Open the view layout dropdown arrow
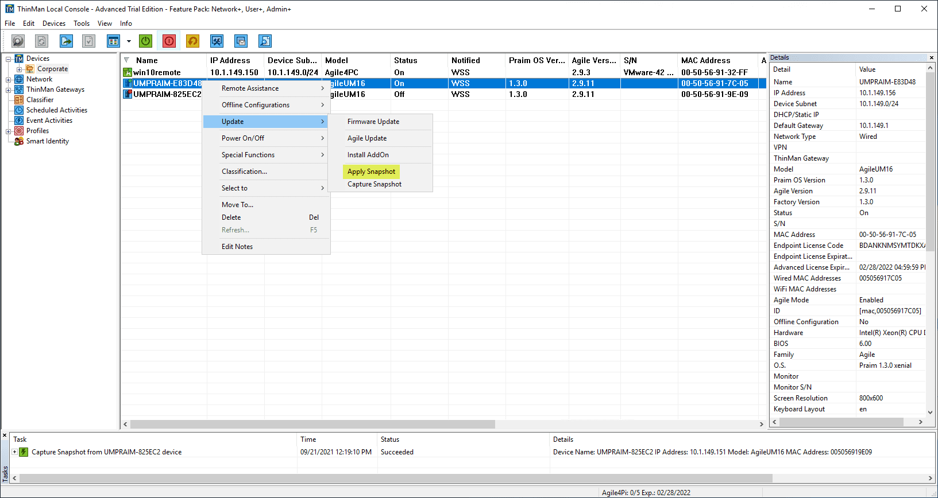Image resolution: width=938 pixels, height=498 pixels. point(129,41)
